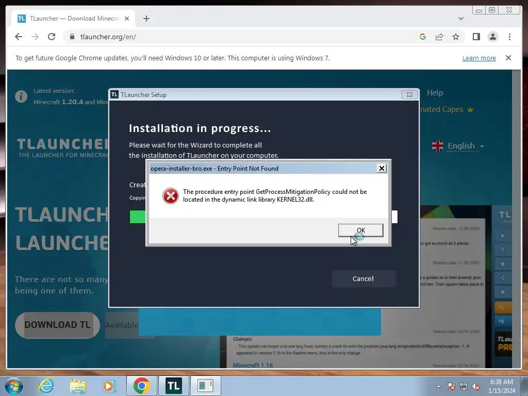
Task: Launch Internet Explorer from the taskbar
Action: point(45,386)
